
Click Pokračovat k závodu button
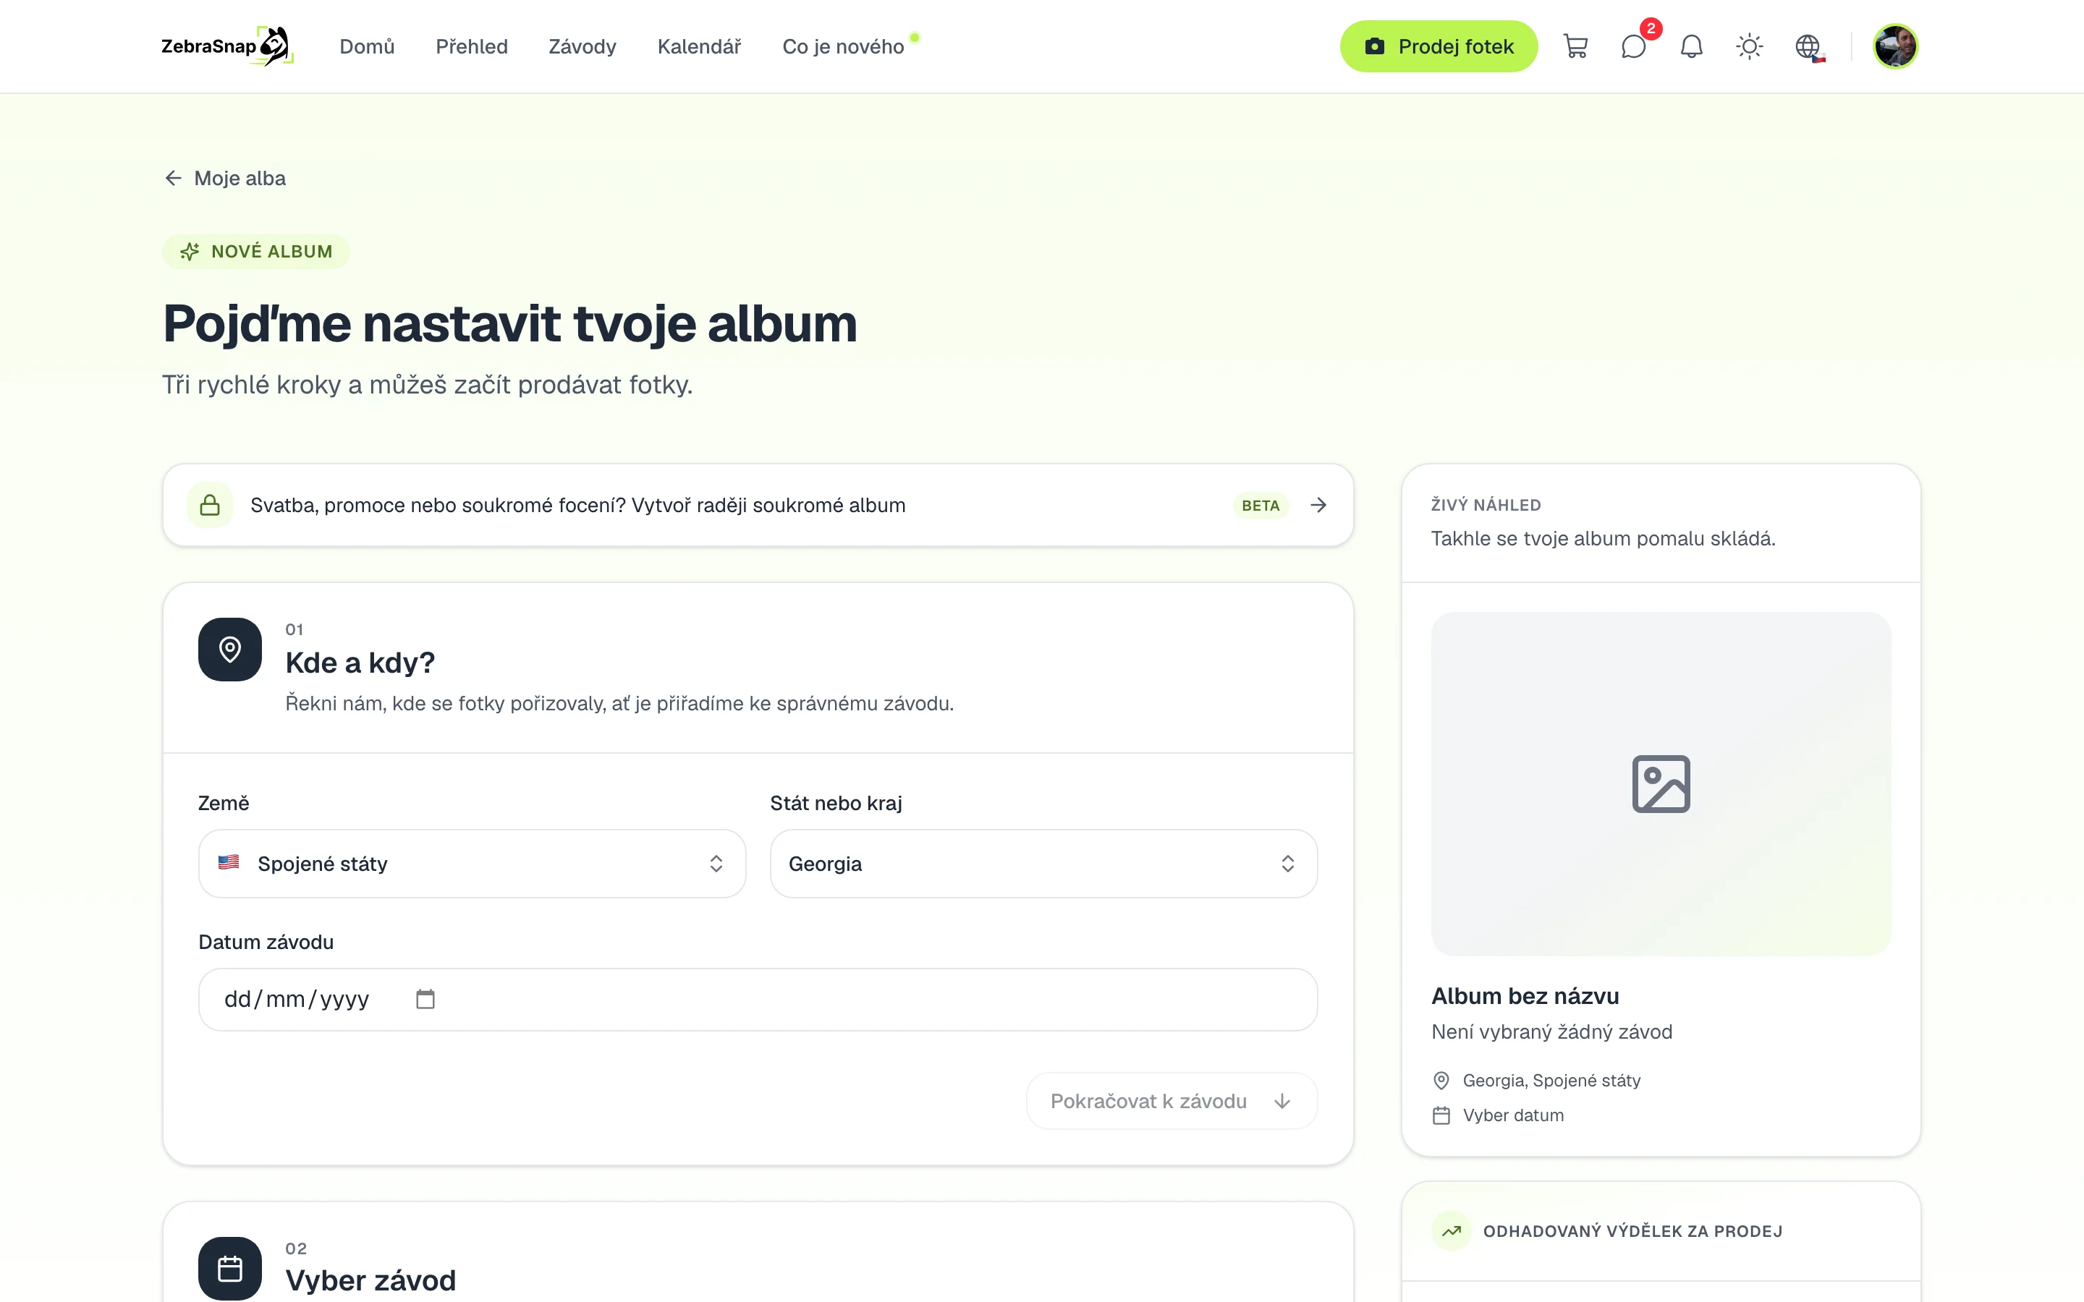(1172, 1100)
